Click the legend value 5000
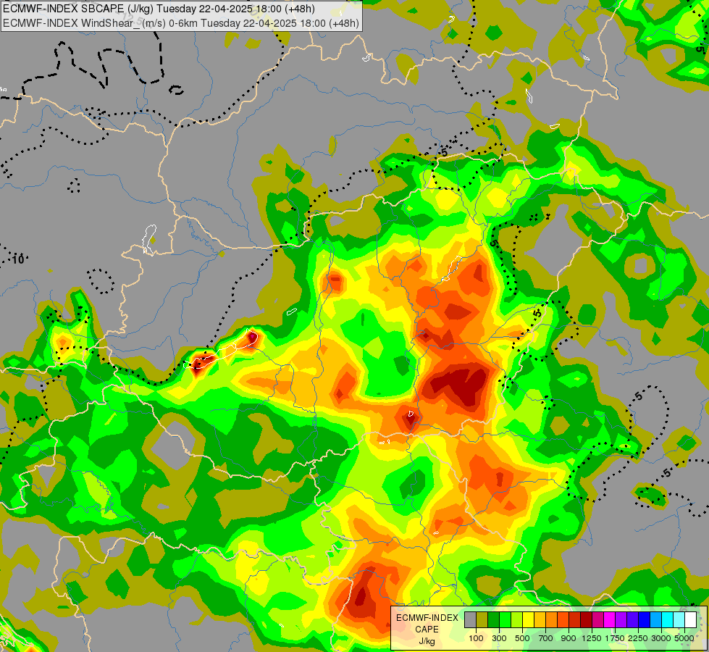709x652 pixels. (x=684, y=638)
